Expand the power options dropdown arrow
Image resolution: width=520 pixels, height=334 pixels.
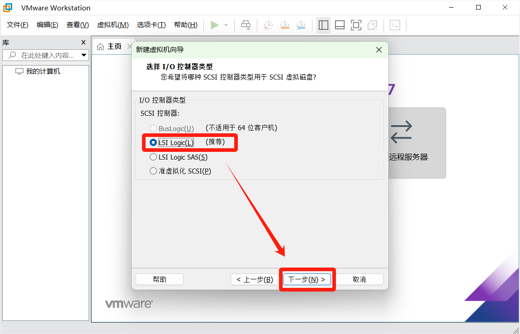pos(226,25)
